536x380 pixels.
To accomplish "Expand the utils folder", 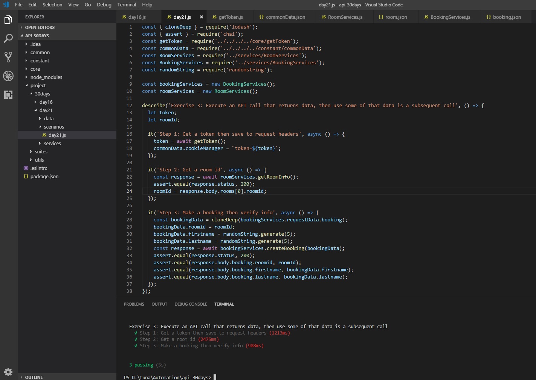I will tap(67, 160).
